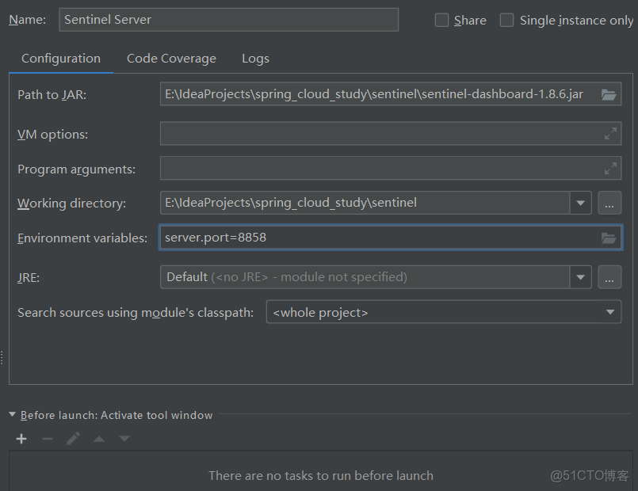Open the Working directory dropdown
This screenshot has width=638, height=491.
[581, 203]
